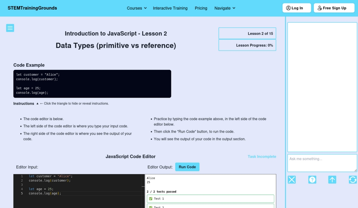Image resolution: width=358 pixels, height=208 pixels.
Task: Open the Interactive Training page
Action: click(x=170, y=8)
